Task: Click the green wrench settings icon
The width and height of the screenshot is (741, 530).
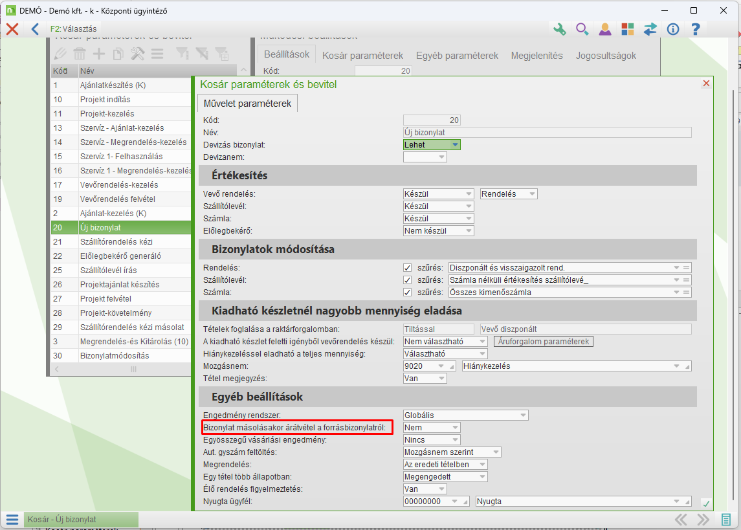Action: [x=560, y=29]
